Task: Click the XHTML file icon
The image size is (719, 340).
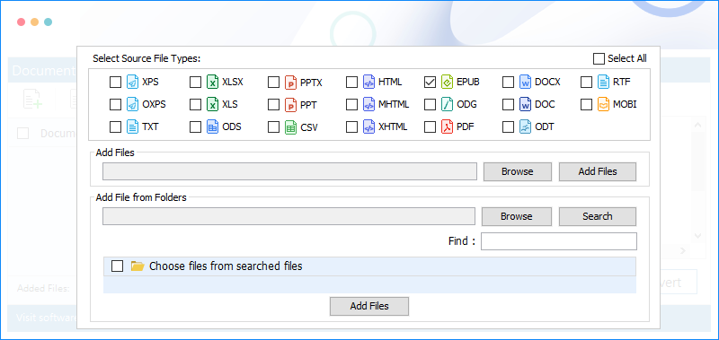Action: [x=368, y=126]
